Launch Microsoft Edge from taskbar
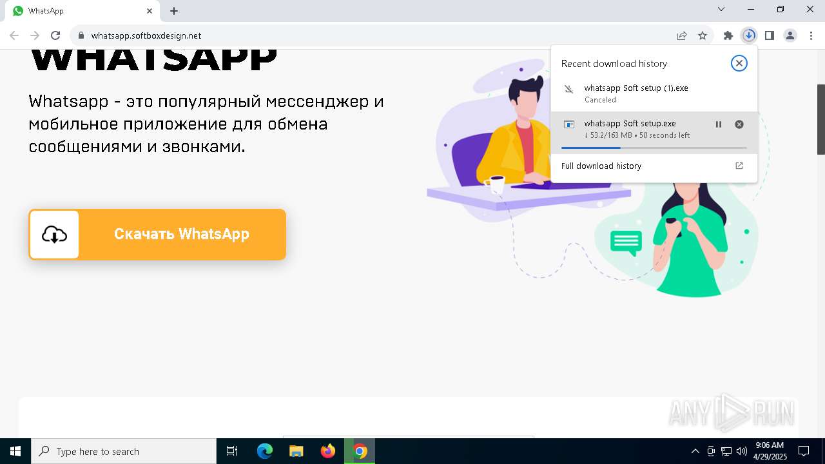The image size is (825, 464). click(265, 451)
